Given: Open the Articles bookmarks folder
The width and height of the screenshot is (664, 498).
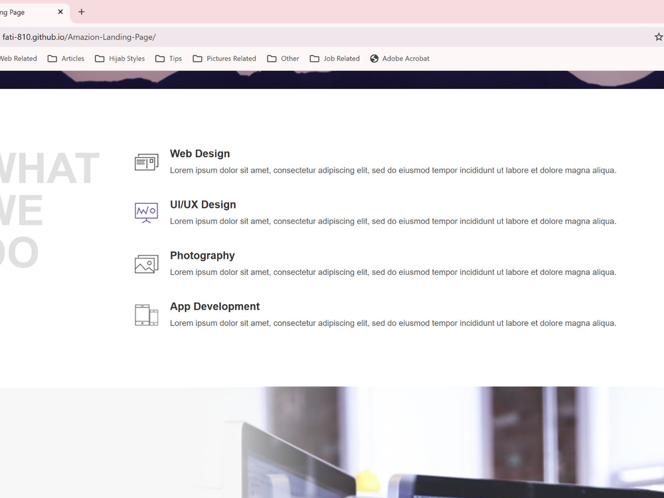Looking at the screenshot, I should click(x=66, y=58).
